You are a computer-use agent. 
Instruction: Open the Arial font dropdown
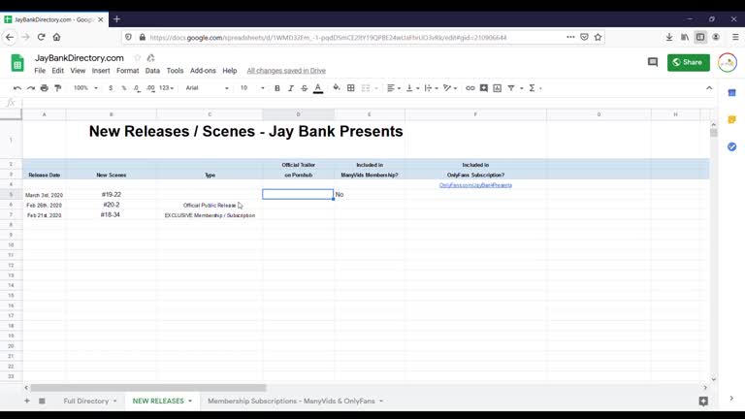coord(208,88)
